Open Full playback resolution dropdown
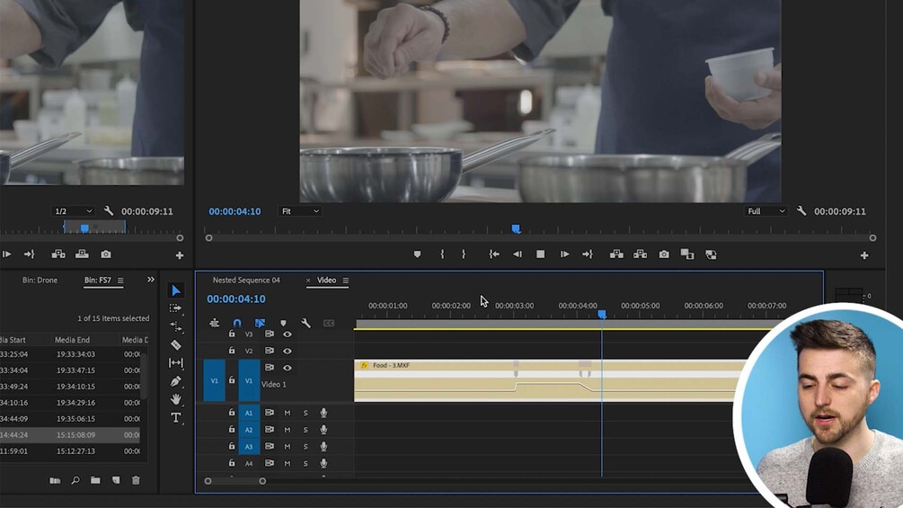This screenshot has height=508, width=903. (766, 211)
